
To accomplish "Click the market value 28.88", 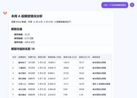I will (x=66, y=68).
